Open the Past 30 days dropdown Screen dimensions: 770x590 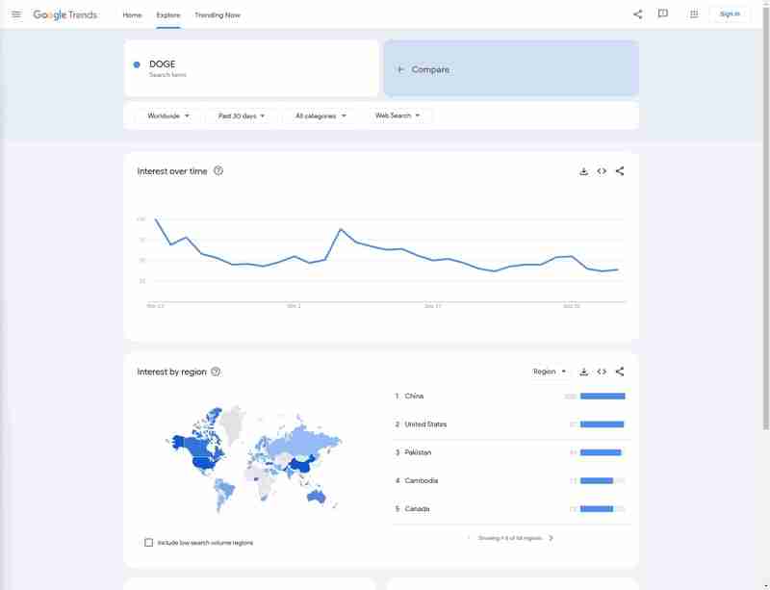point(242,115)
